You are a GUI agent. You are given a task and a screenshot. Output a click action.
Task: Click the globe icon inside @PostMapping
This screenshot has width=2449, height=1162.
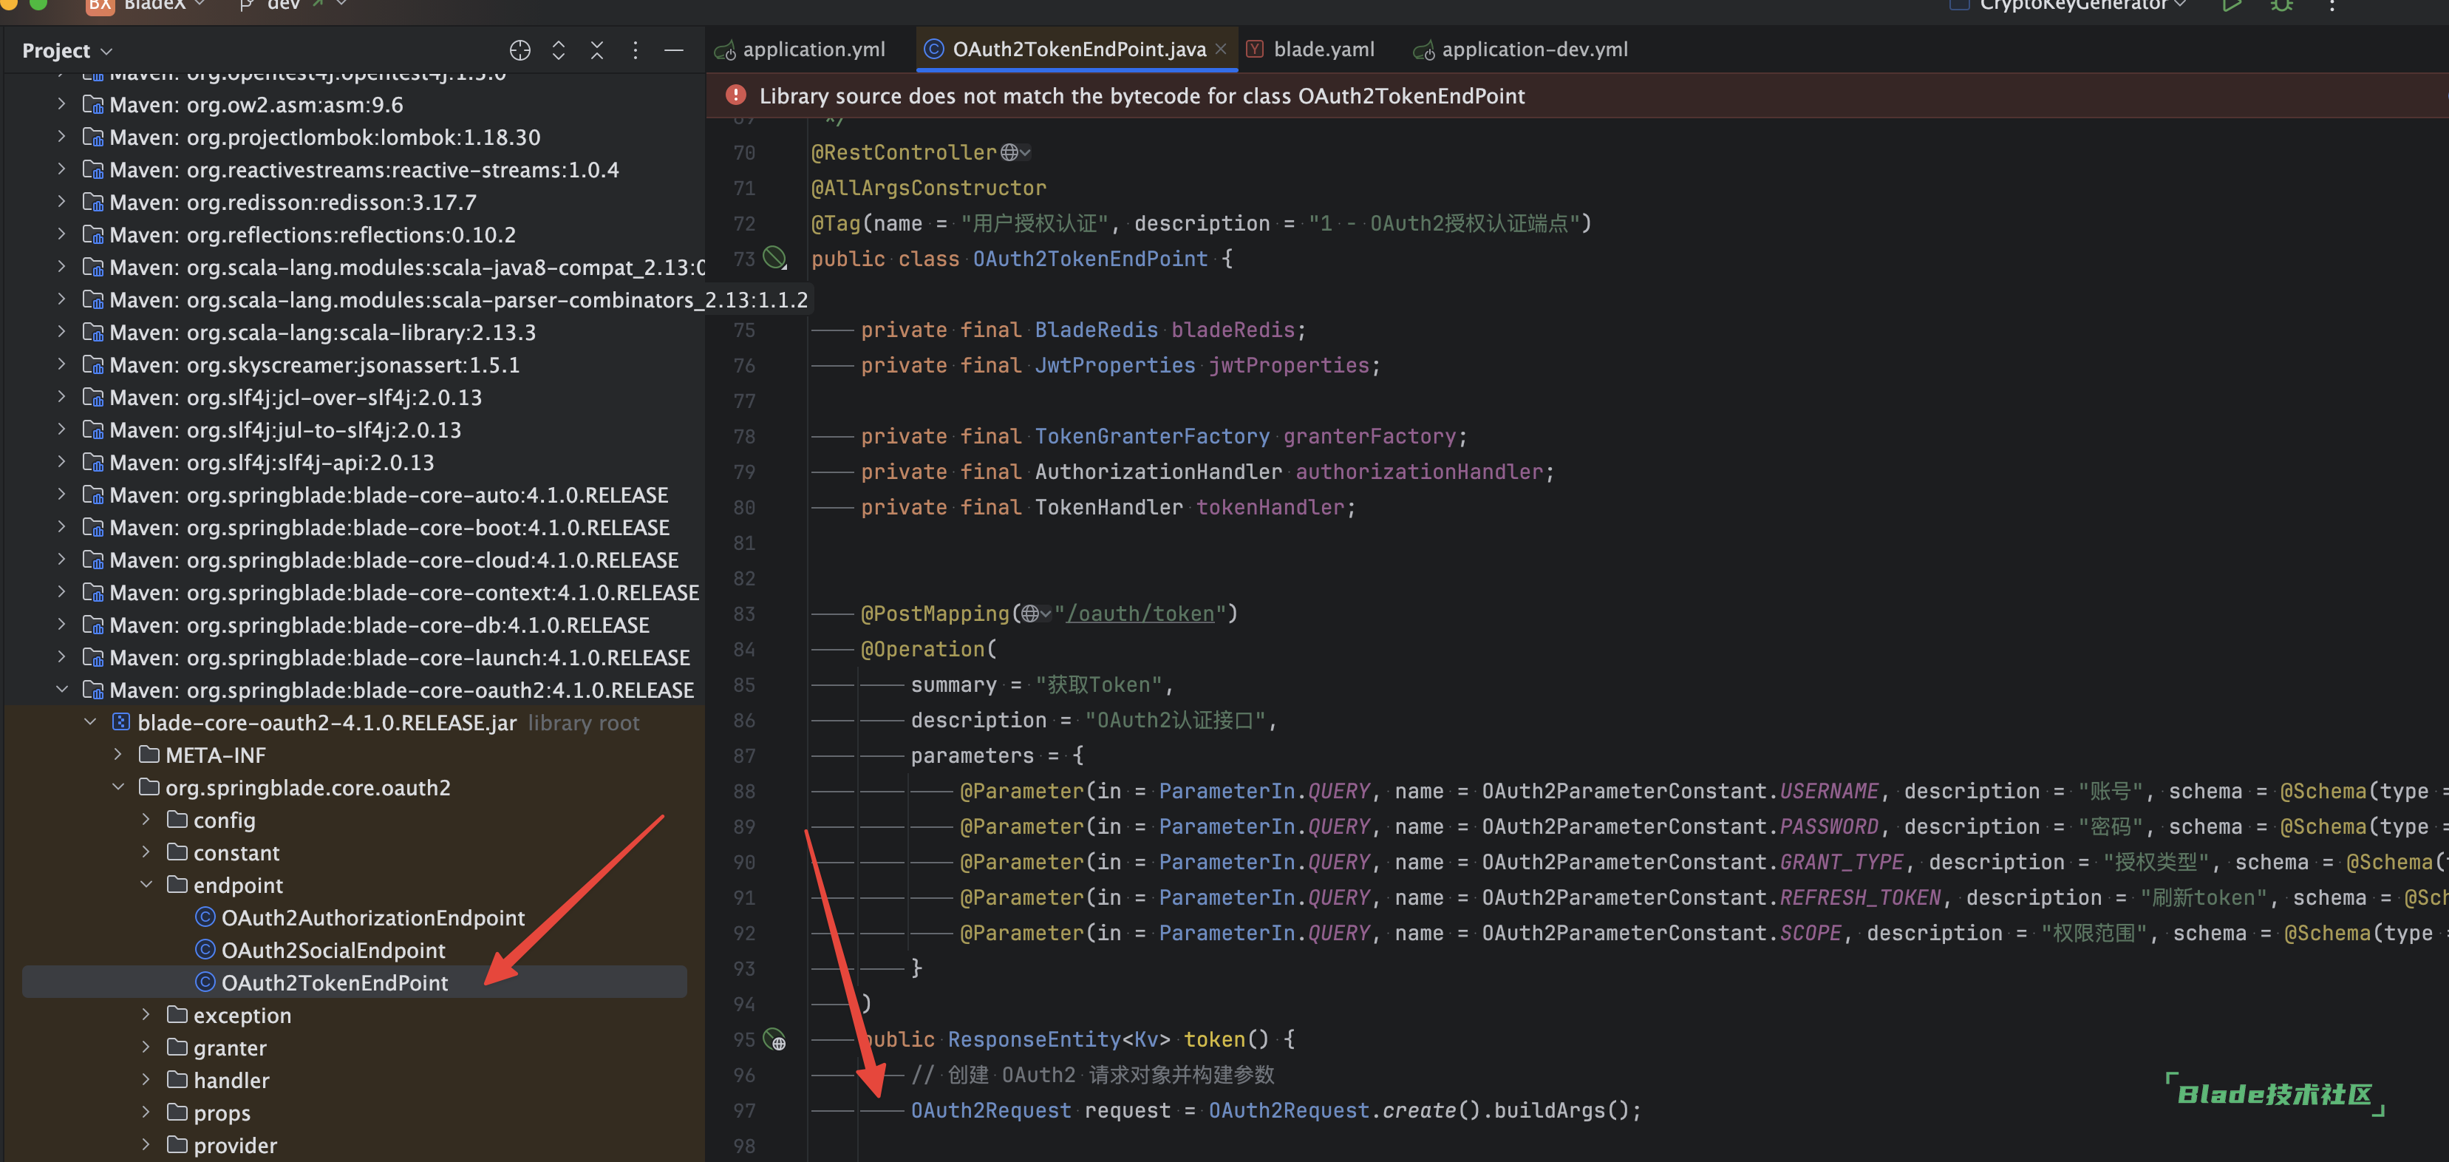tap(1029, 614)
